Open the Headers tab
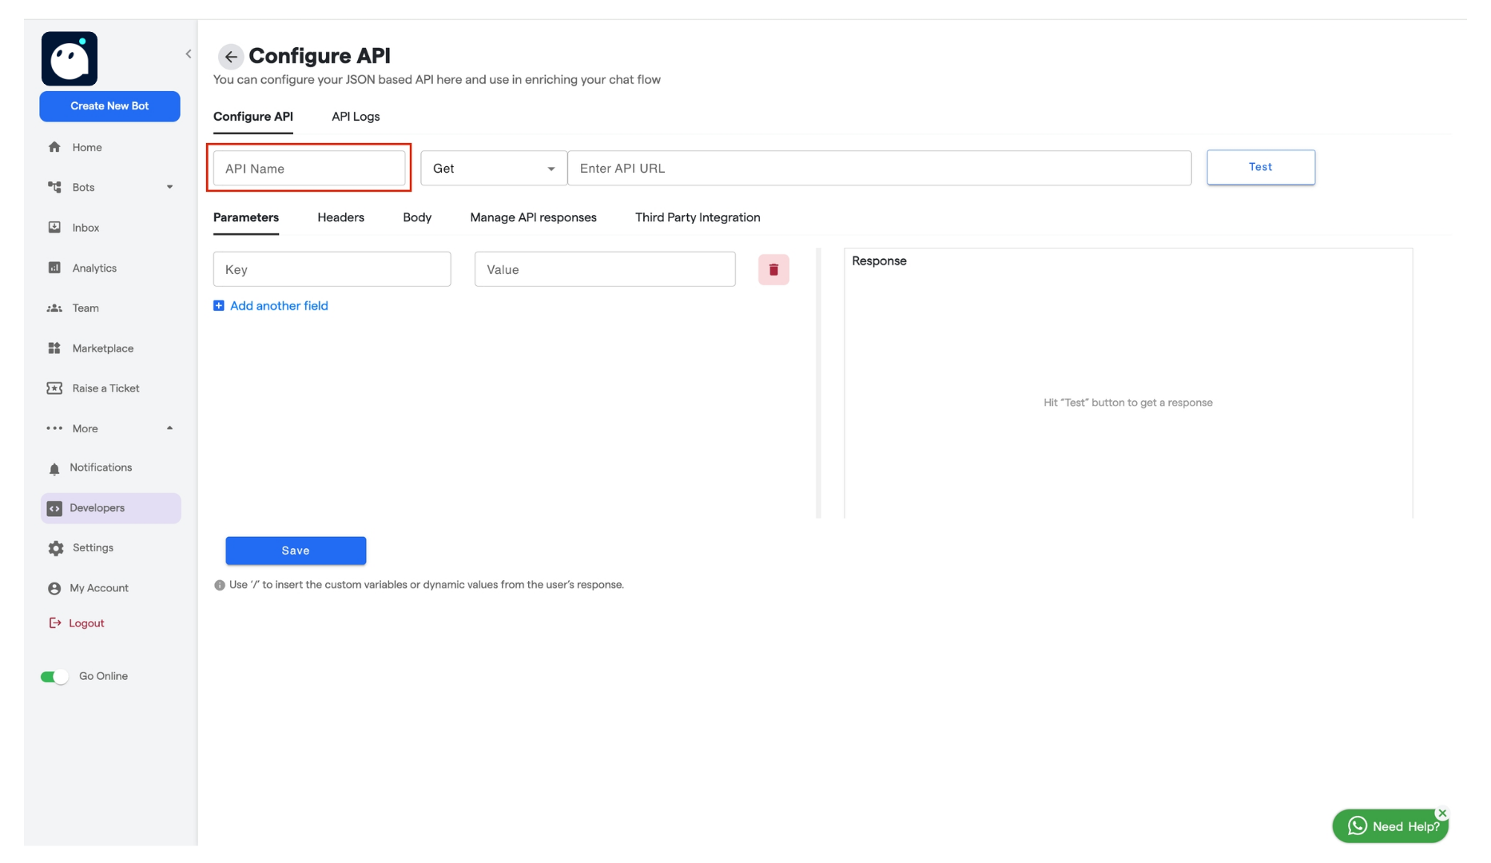This screenshot has width=1491, height=863. pyautogui.click(x=340, y=217)
